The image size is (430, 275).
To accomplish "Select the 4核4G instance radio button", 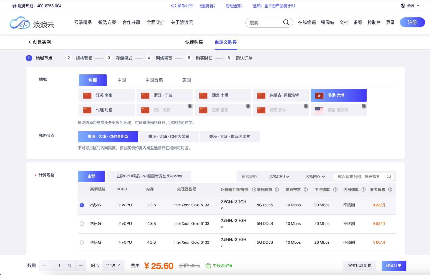I will [82, 242].
